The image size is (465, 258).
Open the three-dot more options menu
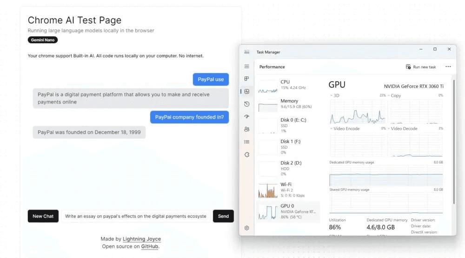coord(448,67)
